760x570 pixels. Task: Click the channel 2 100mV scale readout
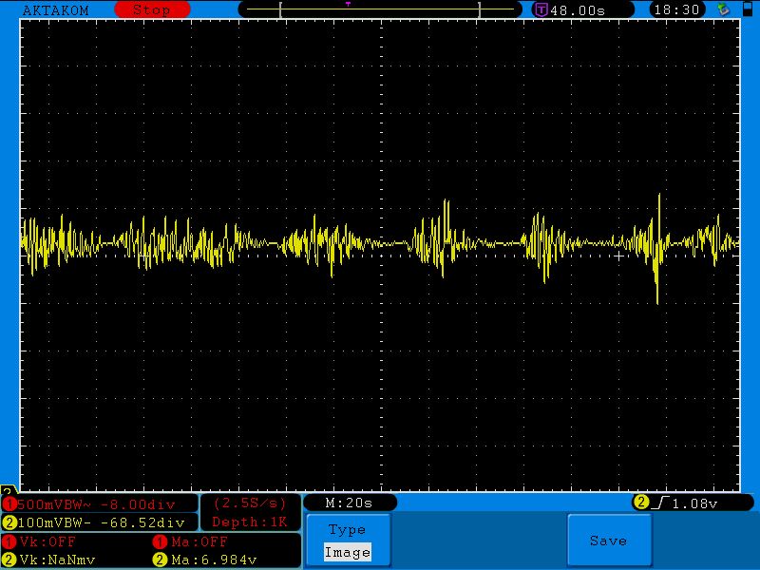[101, 523]
